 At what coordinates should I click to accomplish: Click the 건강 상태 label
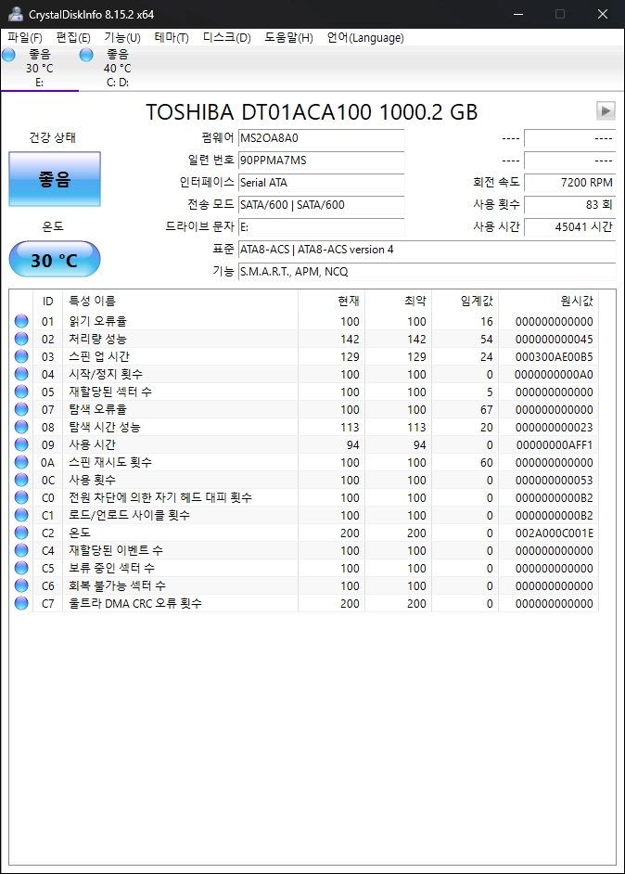point(52,137)
